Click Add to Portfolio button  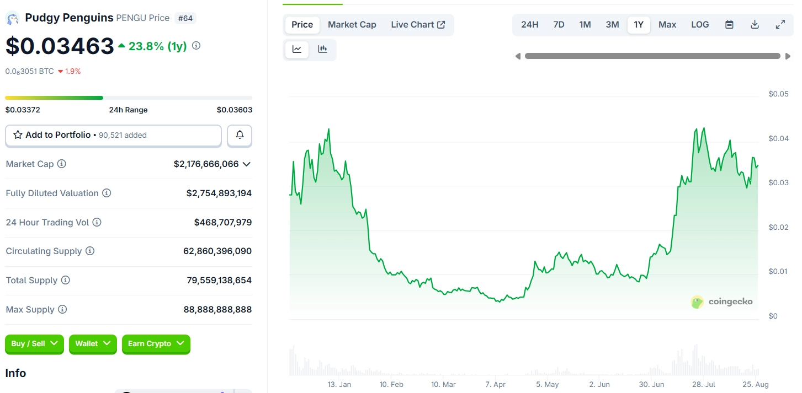coord(113,135)
